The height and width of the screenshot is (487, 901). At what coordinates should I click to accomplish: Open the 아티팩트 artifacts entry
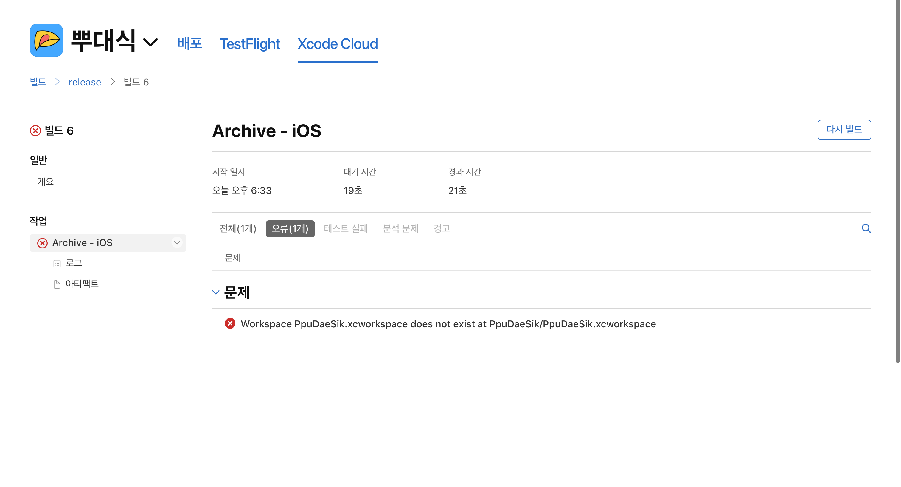[x=82, y=284]
